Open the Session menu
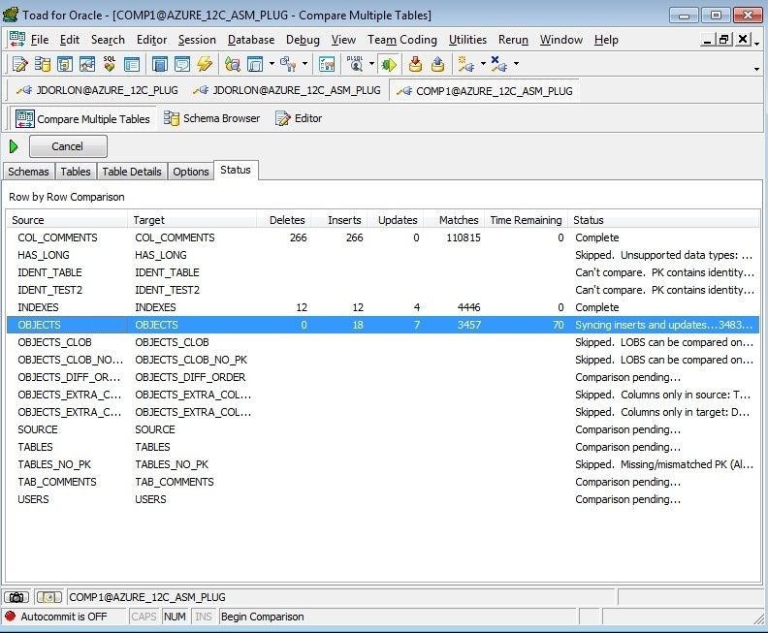Screen dimensions: 768x633 [x=197, y=40]
